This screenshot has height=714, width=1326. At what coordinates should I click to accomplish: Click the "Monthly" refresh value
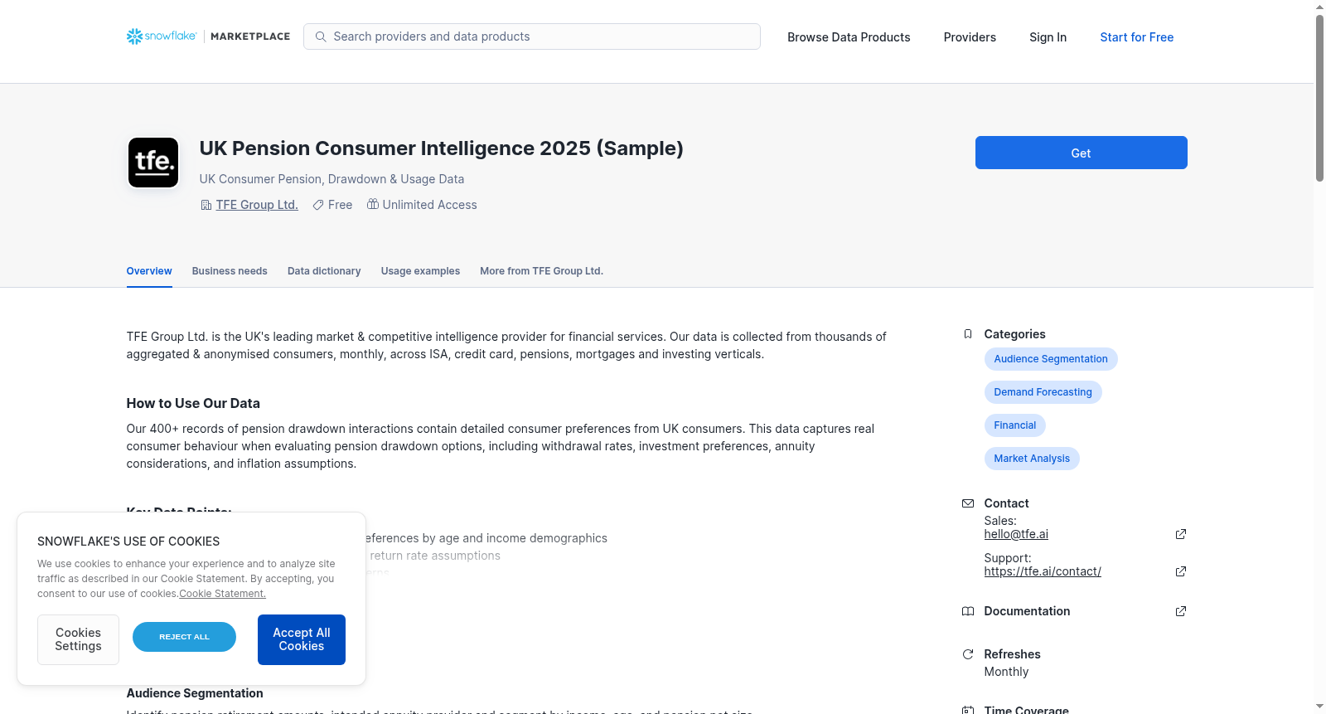point(1006,672)
